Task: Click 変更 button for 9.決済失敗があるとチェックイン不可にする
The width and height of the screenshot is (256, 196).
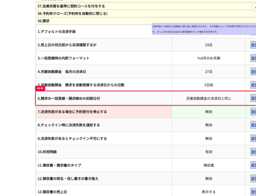Action: coord(253,139)
